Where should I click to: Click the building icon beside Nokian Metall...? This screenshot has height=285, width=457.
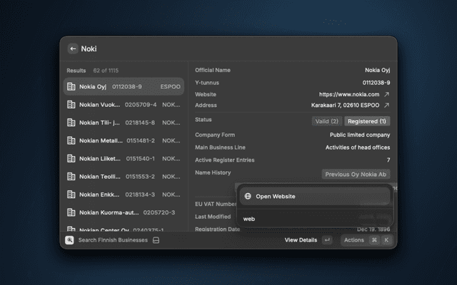click(71, 140)
